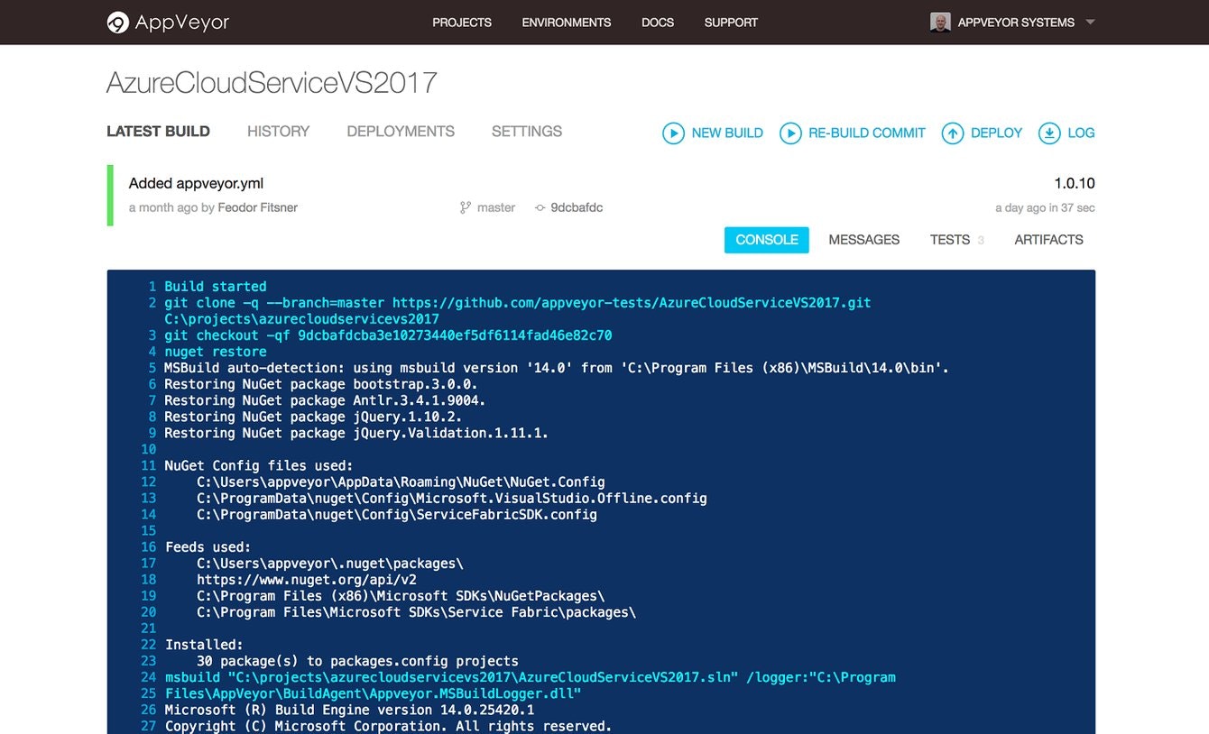Viewport: 1209px width, 734px height.
Task: Switch to the LATEST BUILD tab
Action: tap(158, 132)
